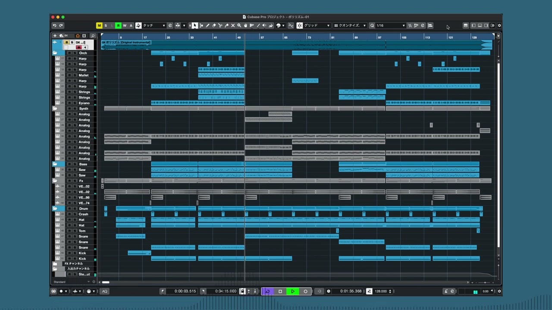This screenshot has height=310, width=552.
Task: Select the Split scissors tool
Action: point(220,25)
